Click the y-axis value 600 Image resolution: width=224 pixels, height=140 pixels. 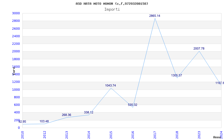point(17,105)
